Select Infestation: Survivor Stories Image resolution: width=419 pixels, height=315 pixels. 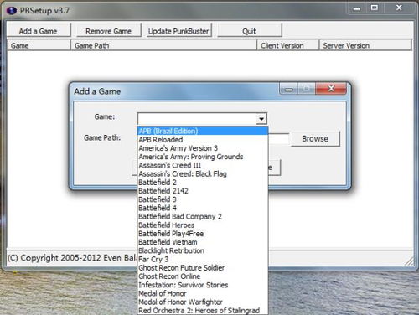[x=203, y=285]
